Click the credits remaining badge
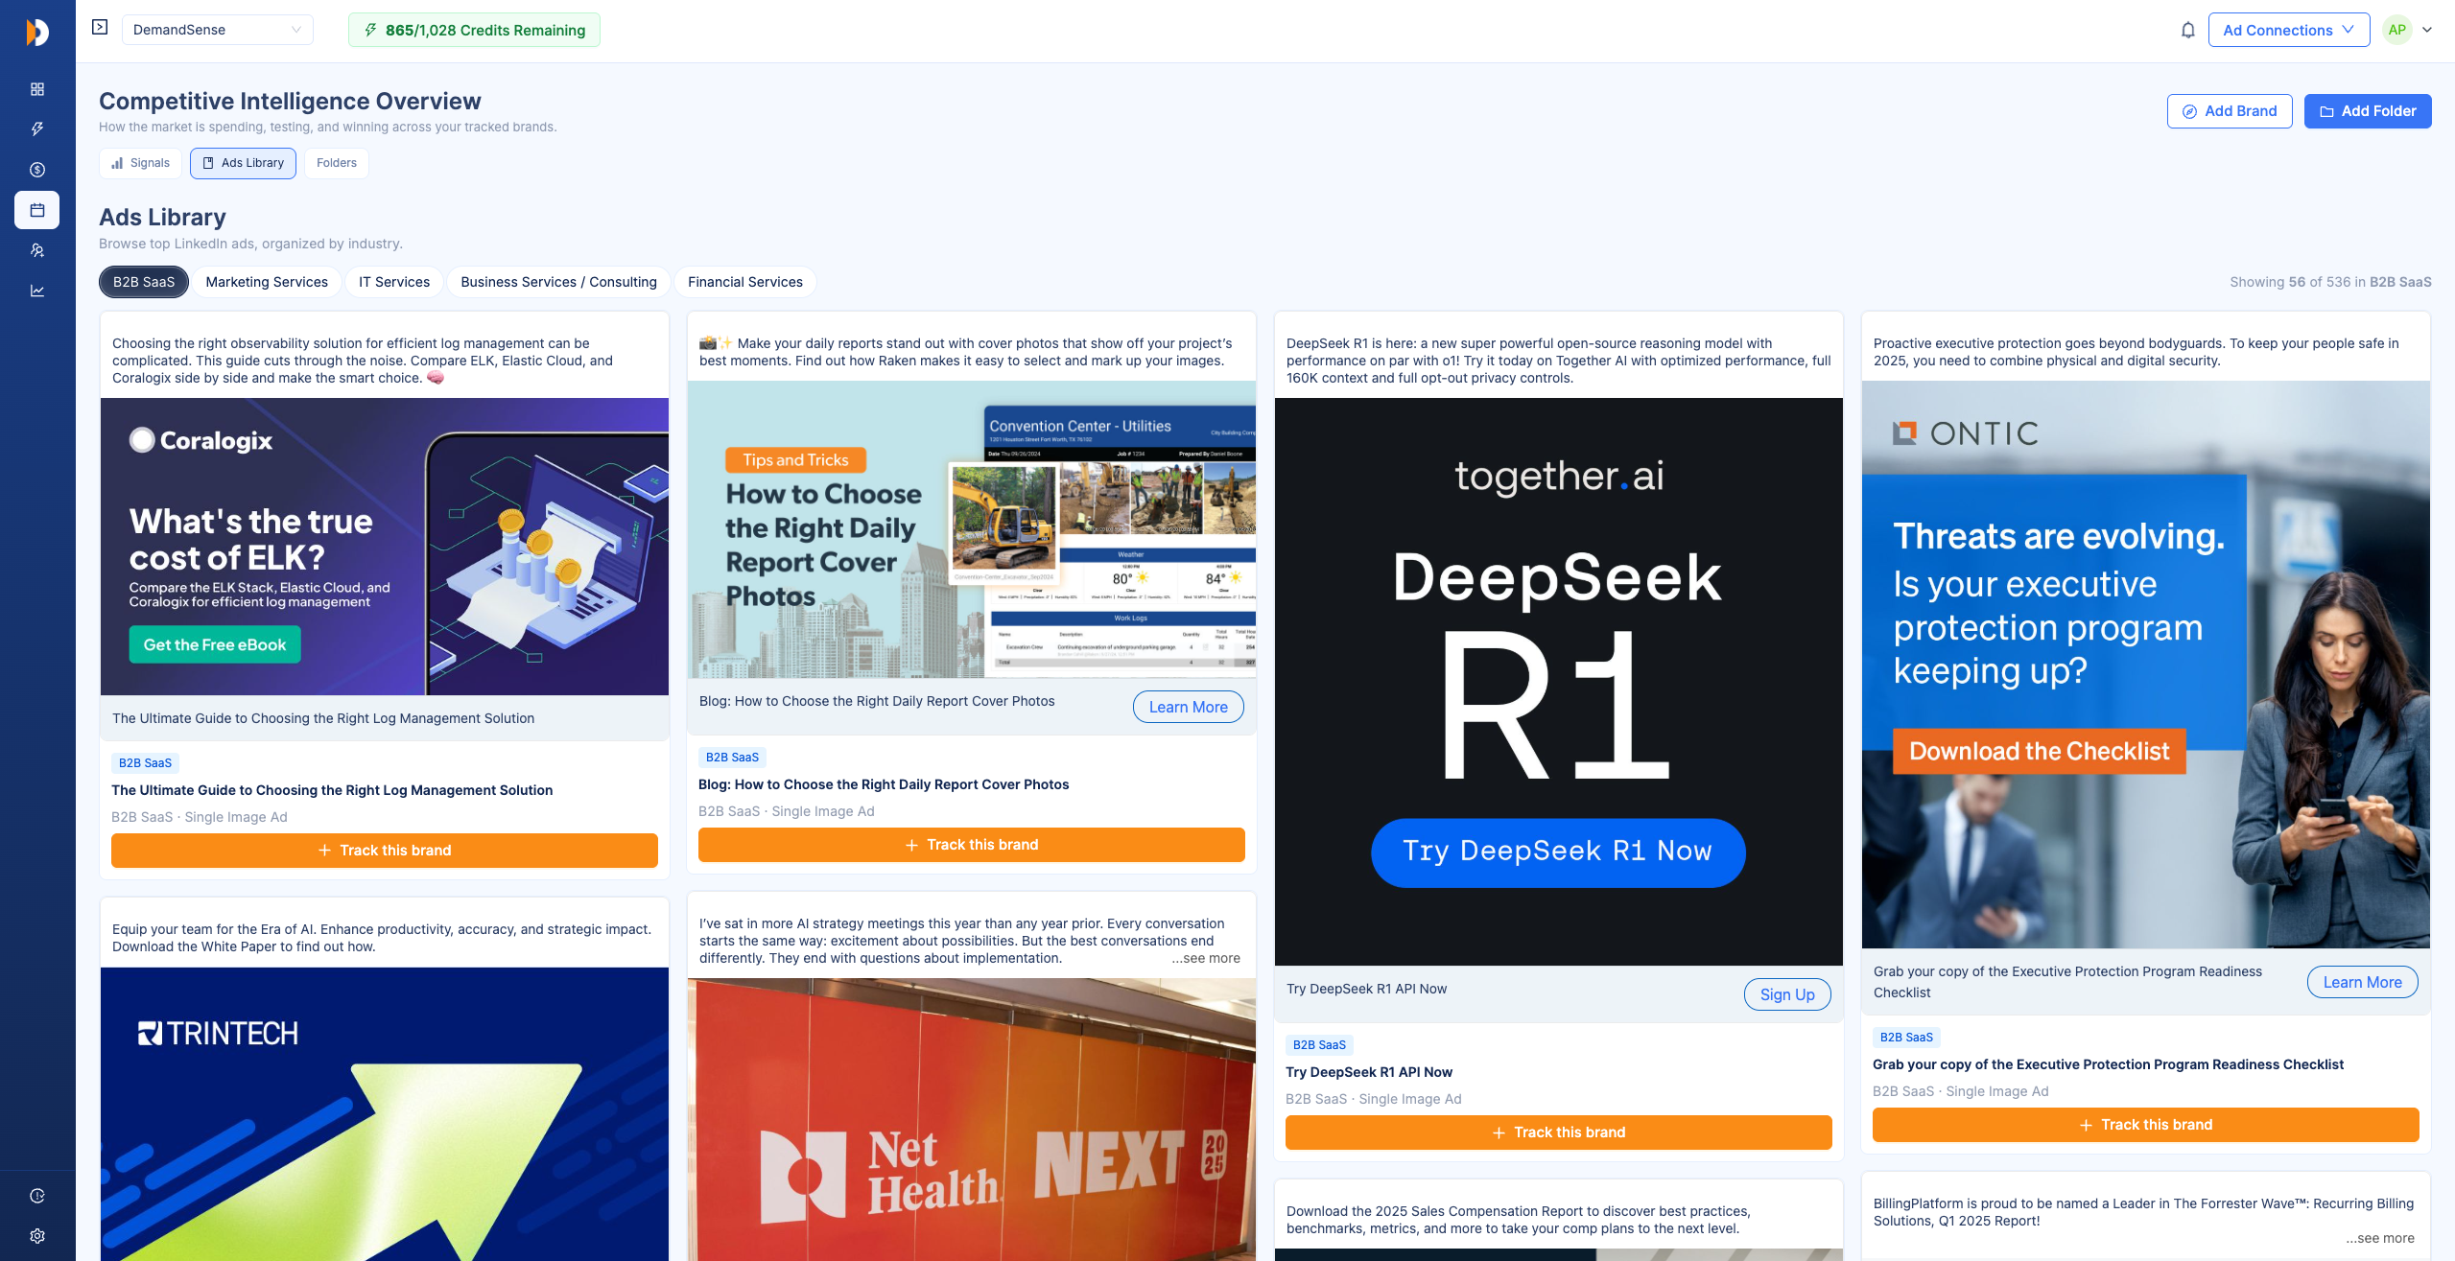This screenshot has height=1261, width=2455. (x=474, y=30)
